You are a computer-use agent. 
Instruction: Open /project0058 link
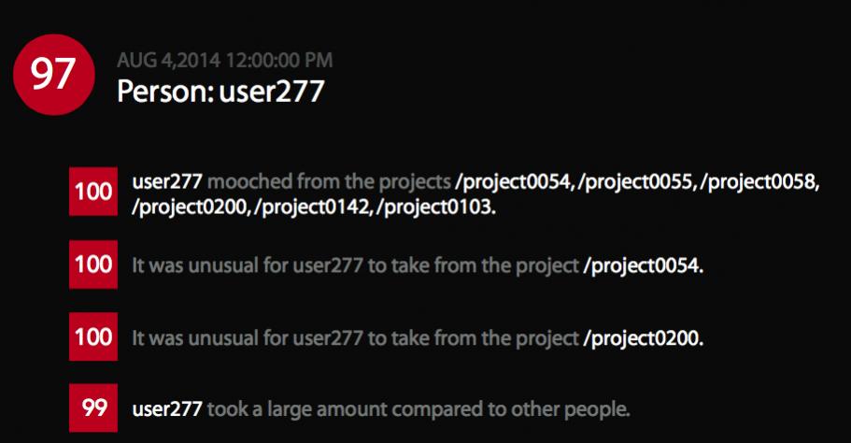759,182
